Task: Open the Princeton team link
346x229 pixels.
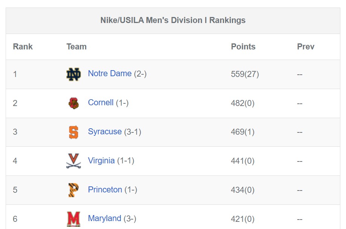Action: pyautogui.click(x=105, y=190)
